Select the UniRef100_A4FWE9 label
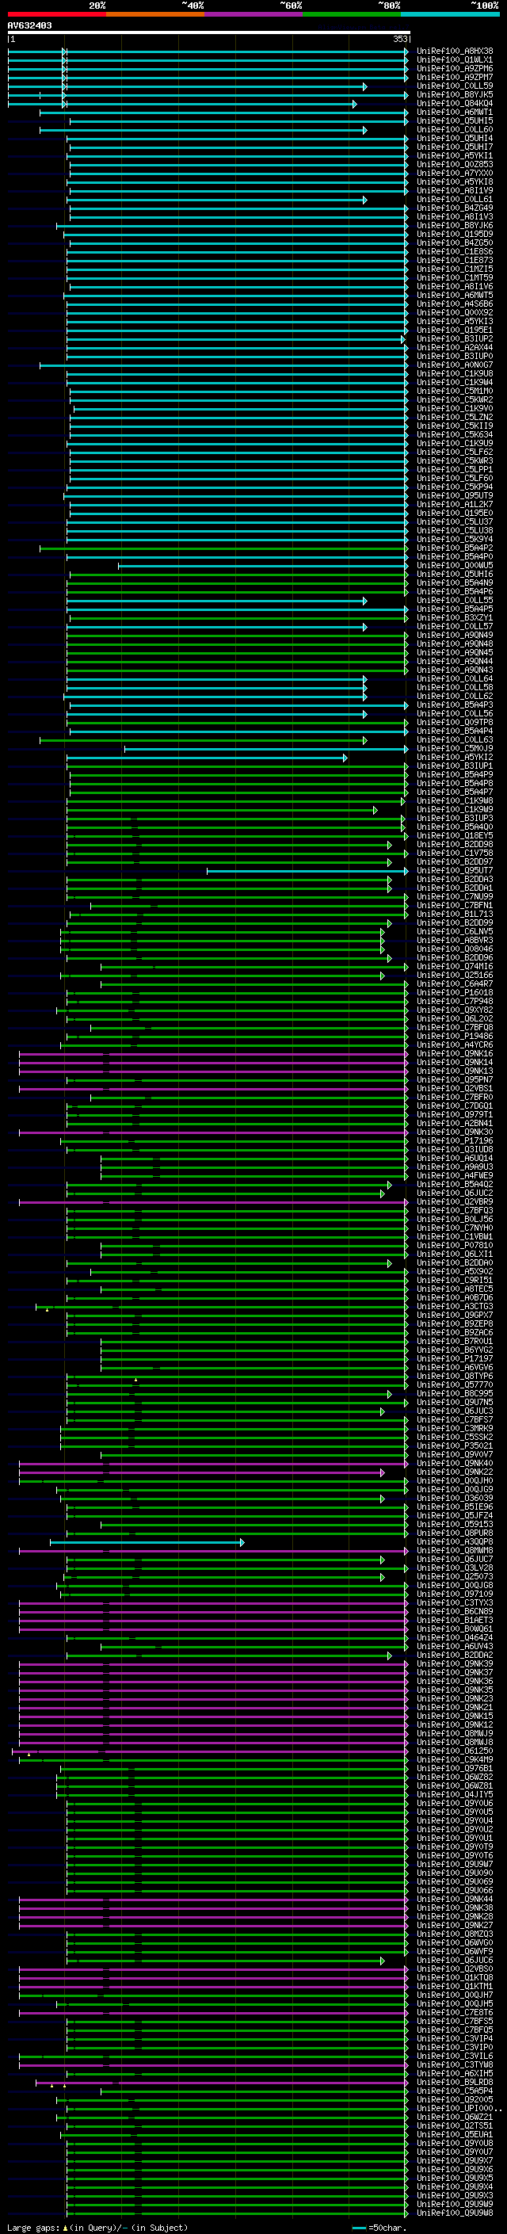Image resolution: width=507 pixels, height=2234 pixels. (454, 1176)
